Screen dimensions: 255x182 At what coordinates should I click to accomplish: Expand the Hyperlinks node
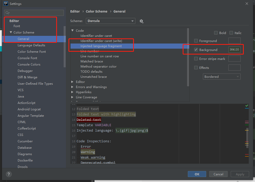pos(72,92)
